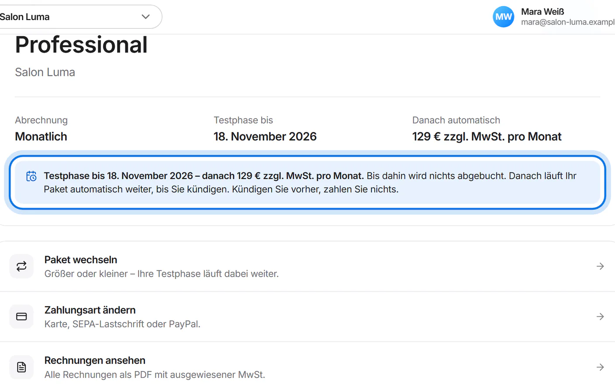Click the 18. November 2026 trial date
Viewport: 615px width, 384px height.
click(x=265, y=137)
